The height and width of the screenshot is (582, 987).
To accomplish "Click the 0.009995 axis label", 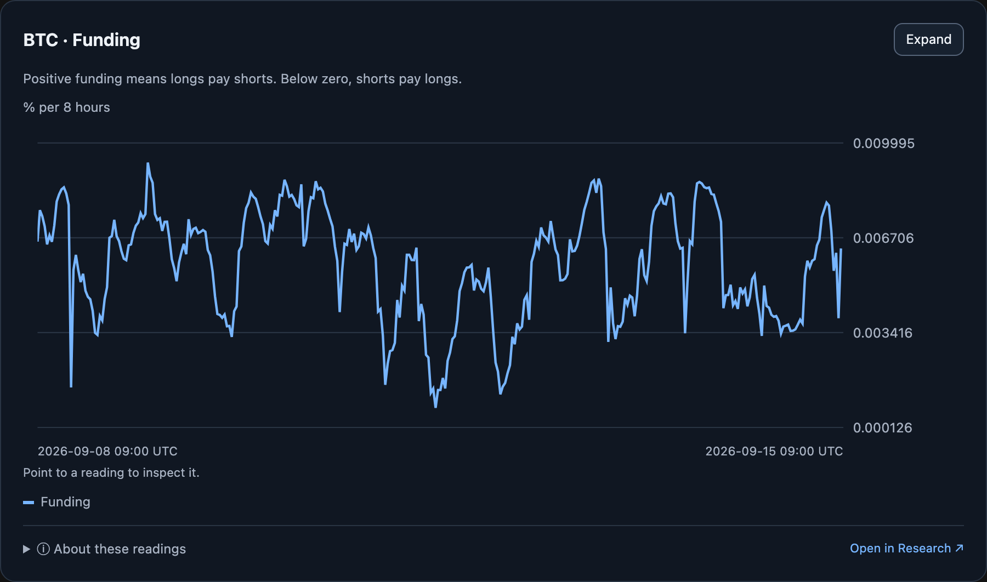I will tap(883, 144).
